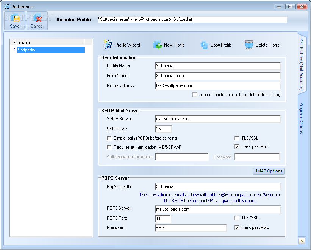Click the SMTP Port field

[x=163, y=129]
